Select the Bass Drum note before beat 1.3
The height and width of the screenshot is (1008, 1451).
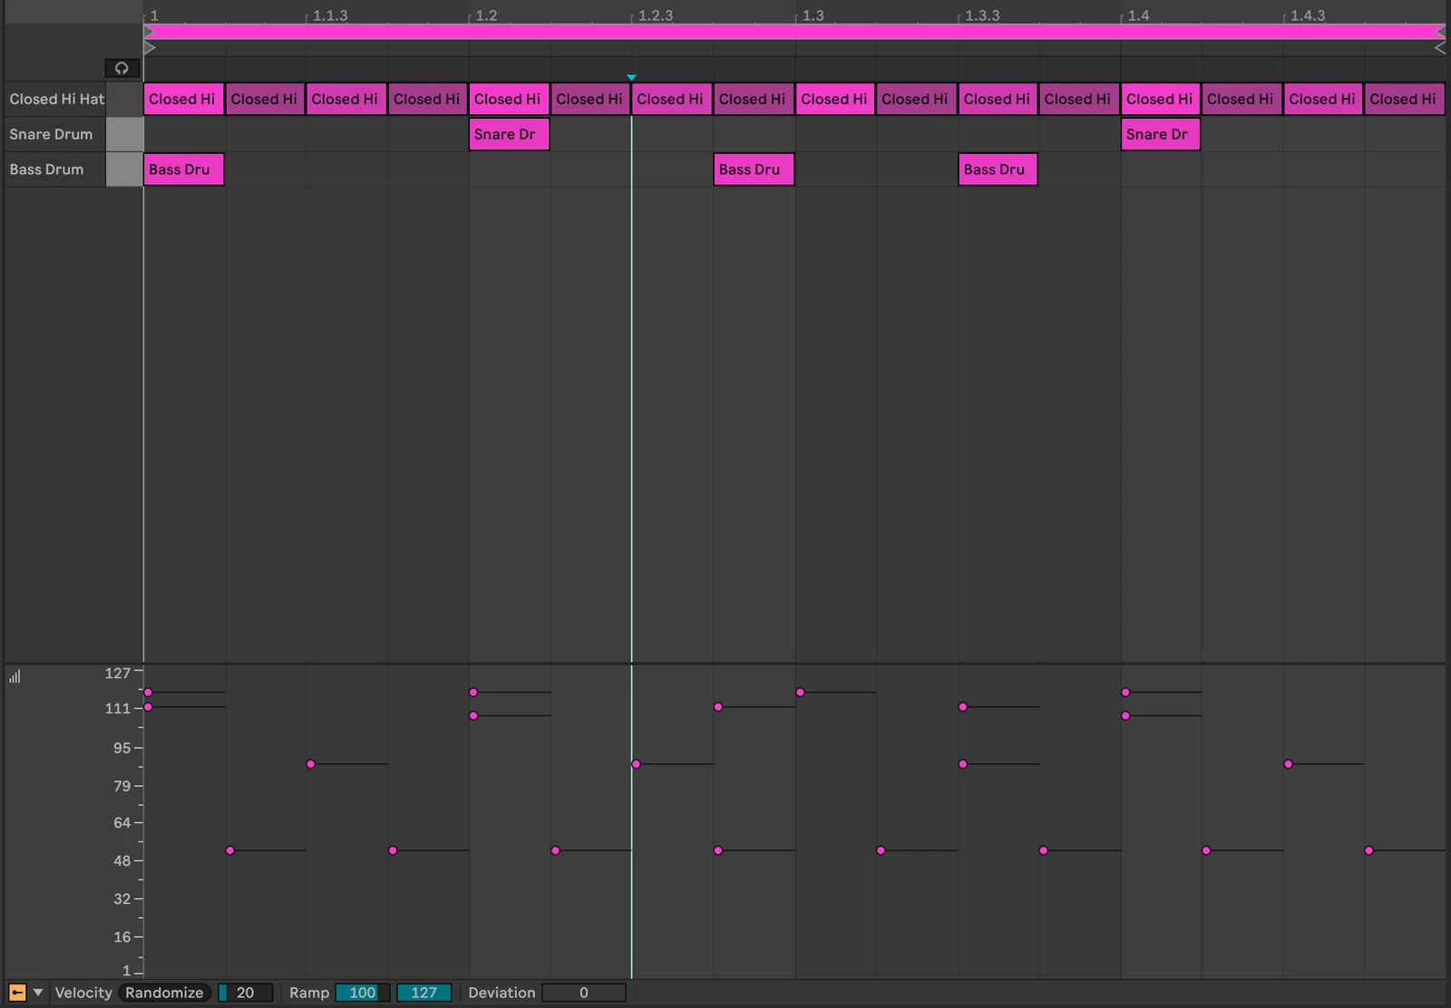click(754, 170)
